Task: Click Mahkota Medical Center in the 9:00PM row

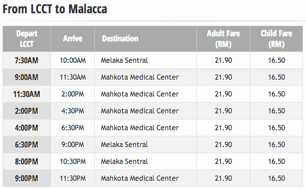Action: click(x=140, y=178)
